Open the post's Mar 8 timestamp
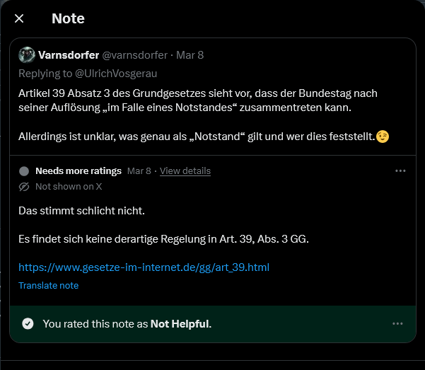 click(190, 55)
